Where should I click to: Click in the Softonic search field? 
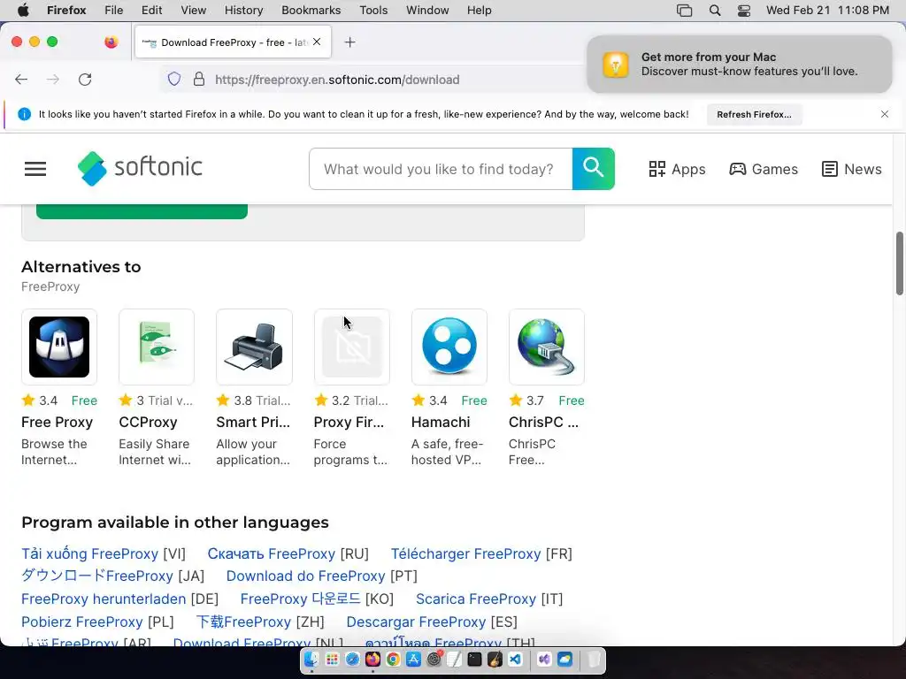[x=441, y=169]
